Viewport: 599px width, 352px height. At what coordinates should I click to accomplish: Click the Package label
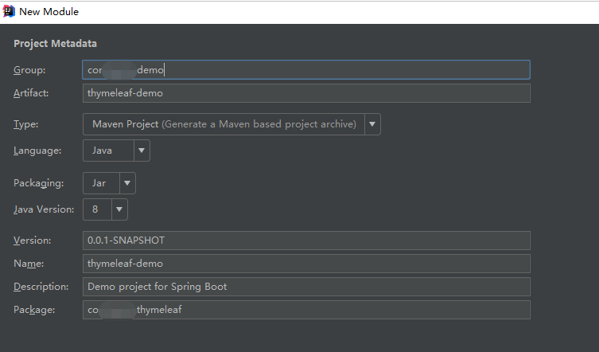[34, 309]
